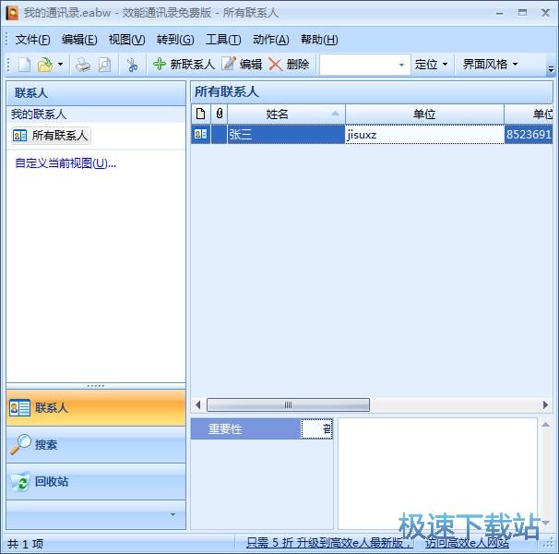Open the 文件(F) menu
559x554 pixels.
(x=32, y=40)
